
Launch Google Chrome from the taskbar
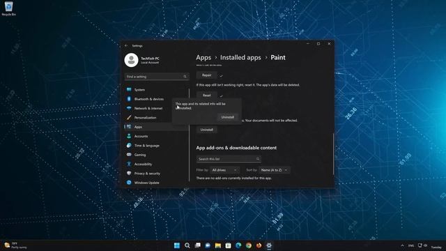click(x=249, y=245)
